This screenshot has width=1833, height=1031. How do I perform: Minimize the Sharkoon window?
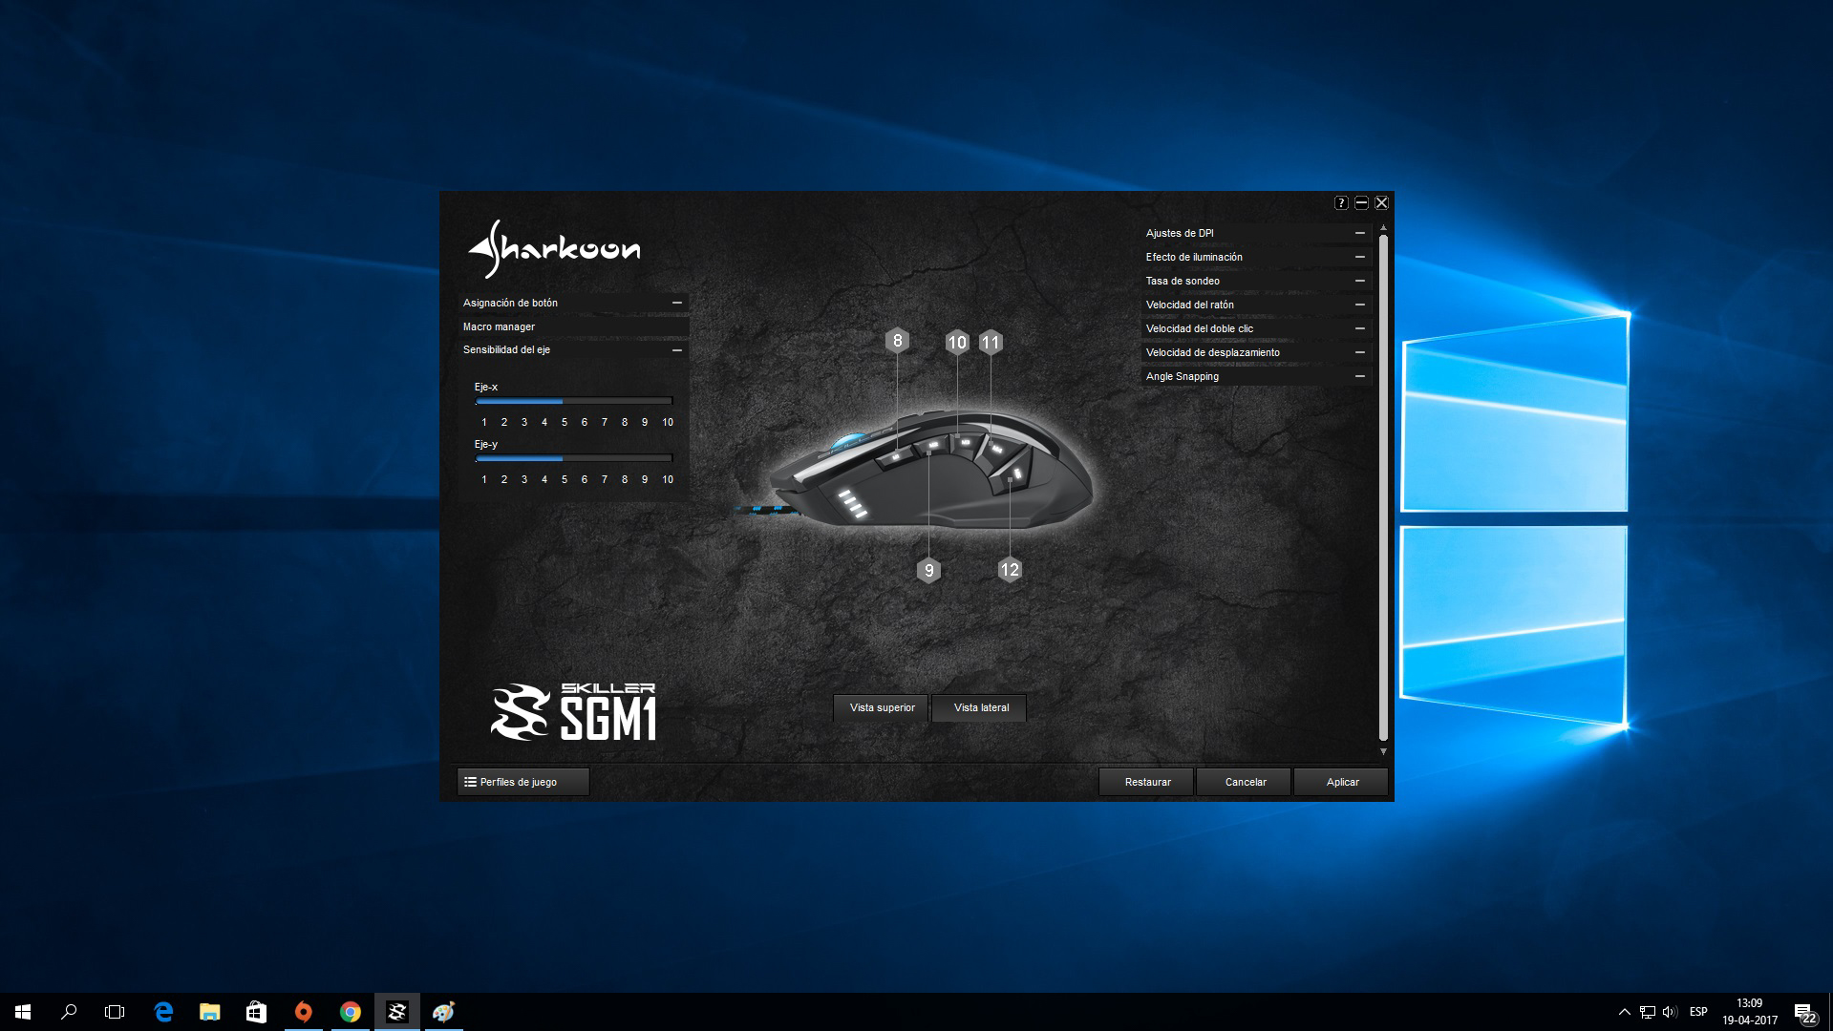pos(1361,202)
